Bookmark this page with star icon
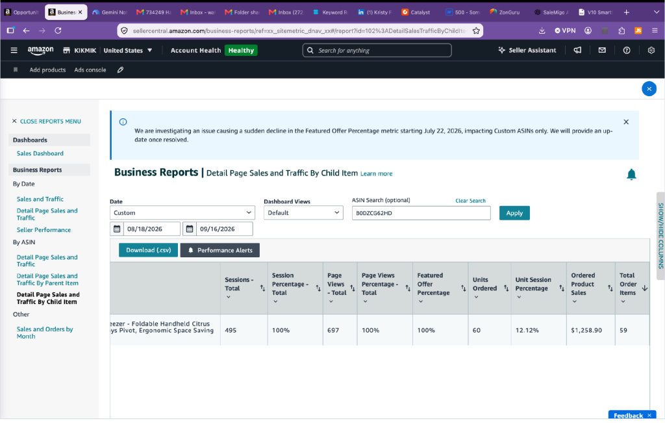Screen dimensions: 665x423 click(x=476, y=31)
